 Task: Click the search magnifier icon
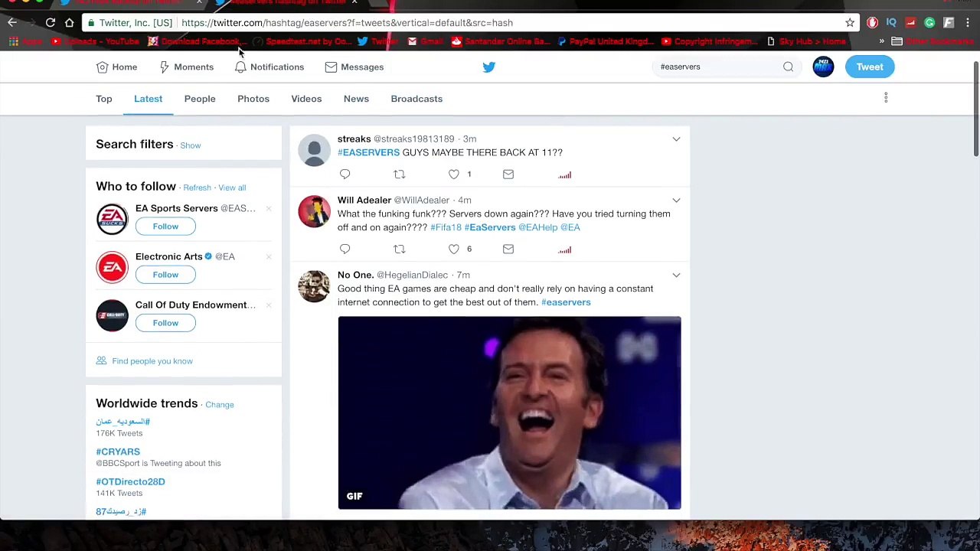(788, 67)
